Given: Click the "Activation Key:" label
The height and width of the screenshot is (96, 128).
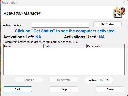Looking at the screenshot, I should pos(12,25).
